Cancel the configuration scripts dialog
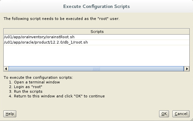 click(181, 114)
